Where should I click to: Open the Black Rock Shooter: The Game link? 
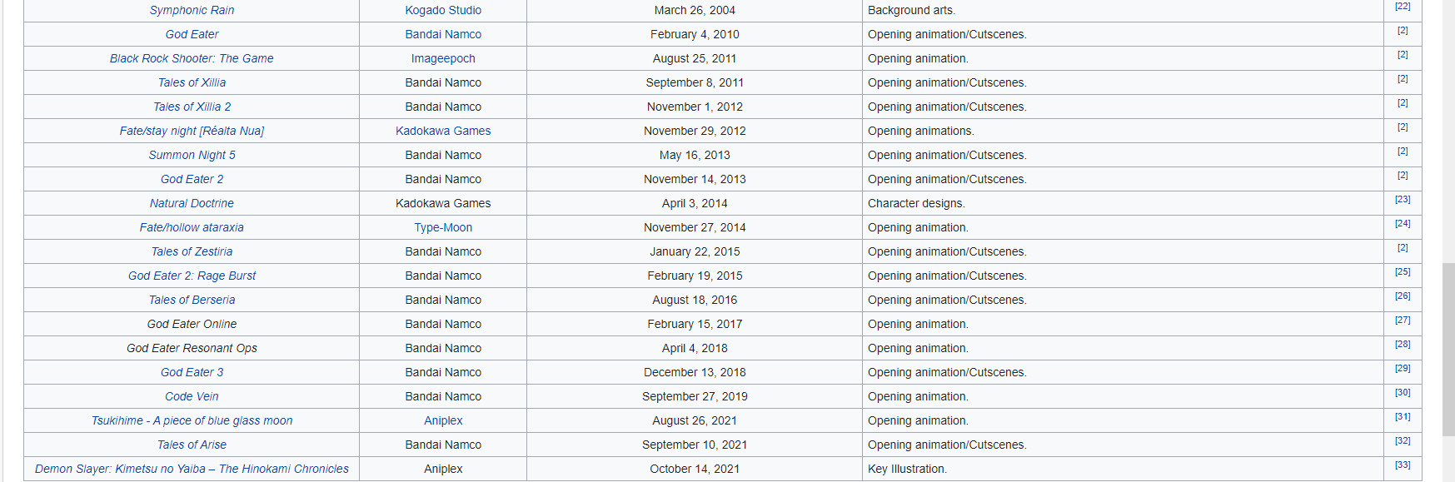pyautogui.click(x=192, y=58)
